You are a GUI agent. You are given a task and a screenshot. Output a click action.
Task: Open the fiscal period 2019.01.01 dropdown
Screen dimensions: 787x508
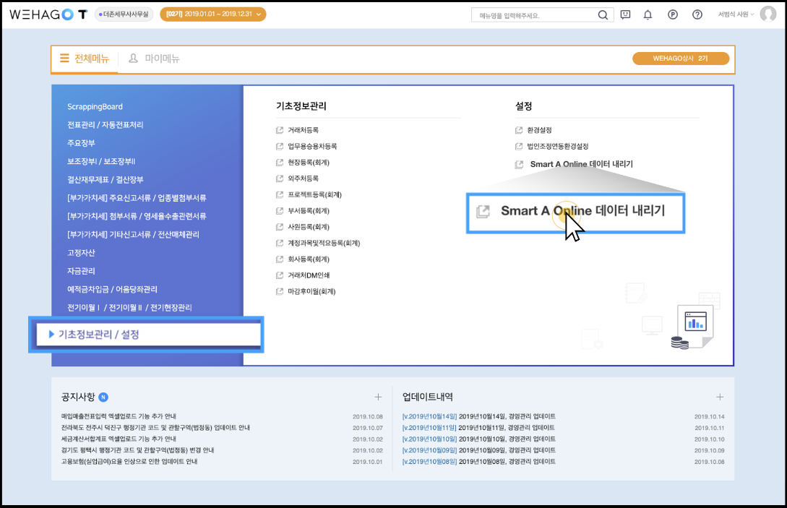tap(212, 14)
